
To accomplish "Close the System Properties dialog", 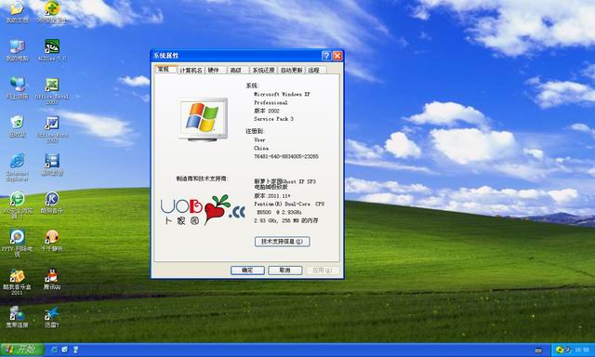I will pyautogui.click(x=337, y=56).
